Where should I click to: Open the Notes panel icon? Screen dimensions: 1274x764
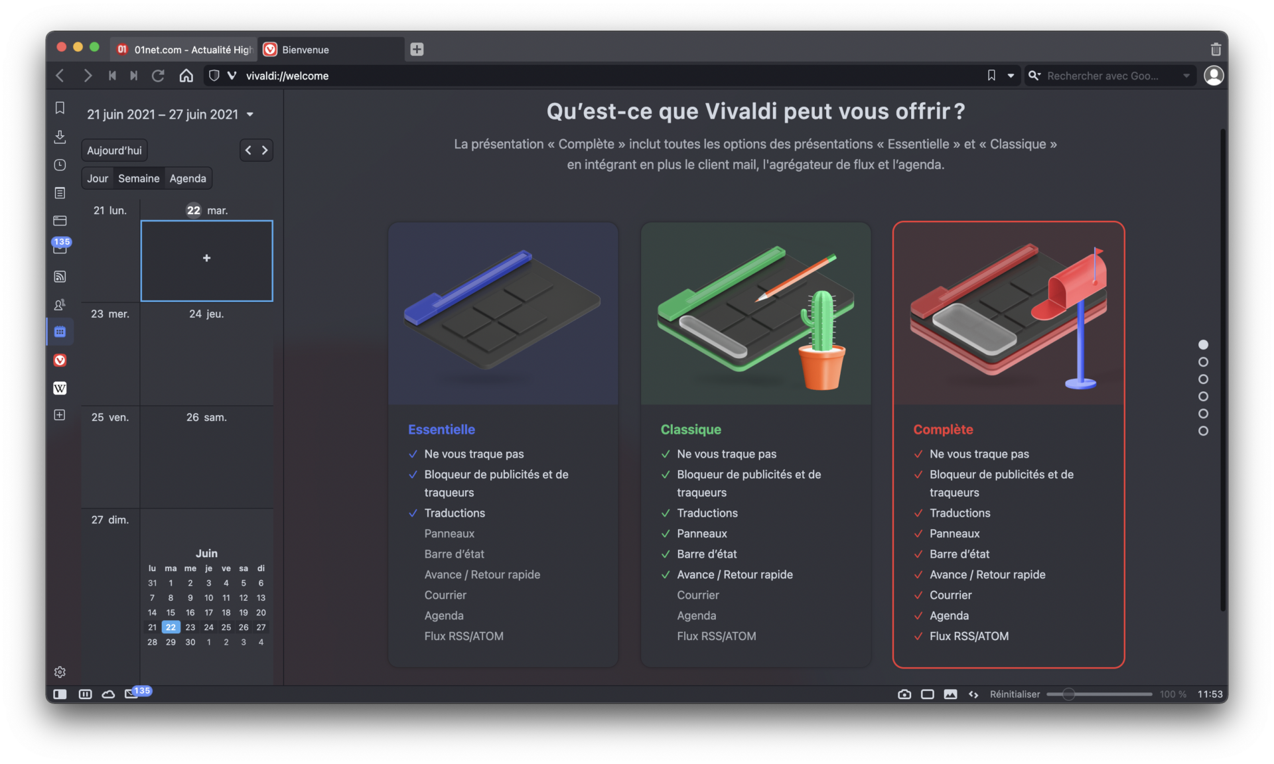[x=60, y=192]
